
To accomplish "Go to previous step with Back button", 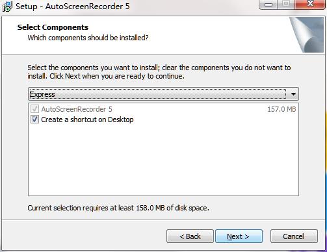I will pos(190,236).
